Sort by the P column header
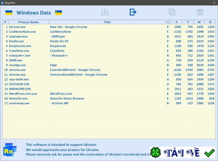The height and width of the screenshot is (161, 218). (x=5, y=22)
